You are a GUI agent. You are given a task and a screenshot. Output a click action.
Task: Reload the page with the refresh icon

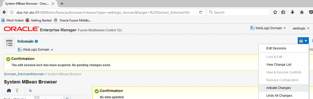tap(200, 12)
